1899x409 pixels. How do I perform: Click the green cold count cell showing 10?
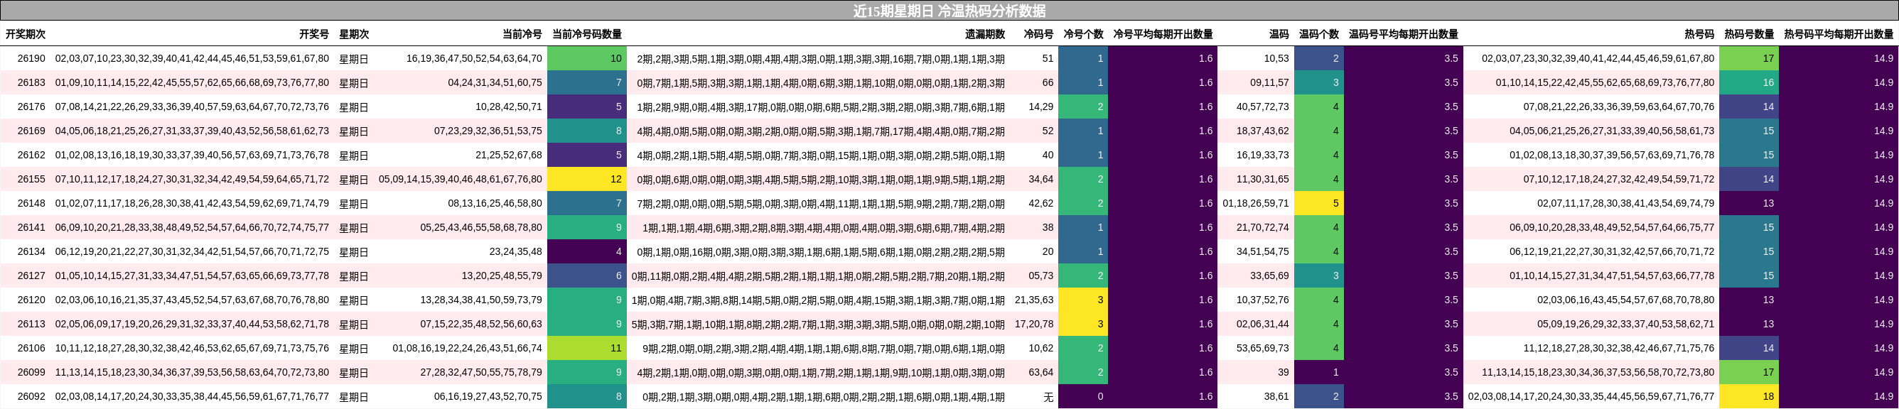tap(587, 58)
